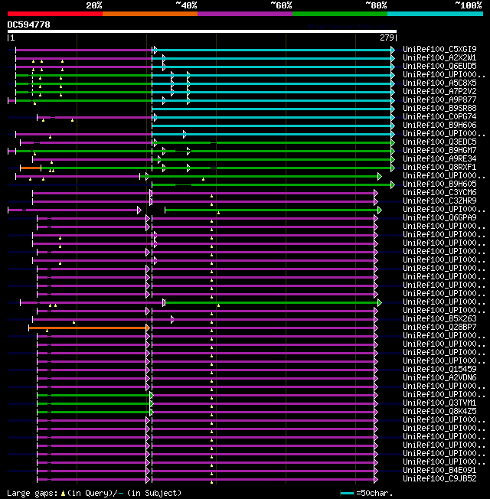The width and height of the screenshot is (490, 499).
Task: Select the white DC594778 query sequence bar
Action: (202, 31)
